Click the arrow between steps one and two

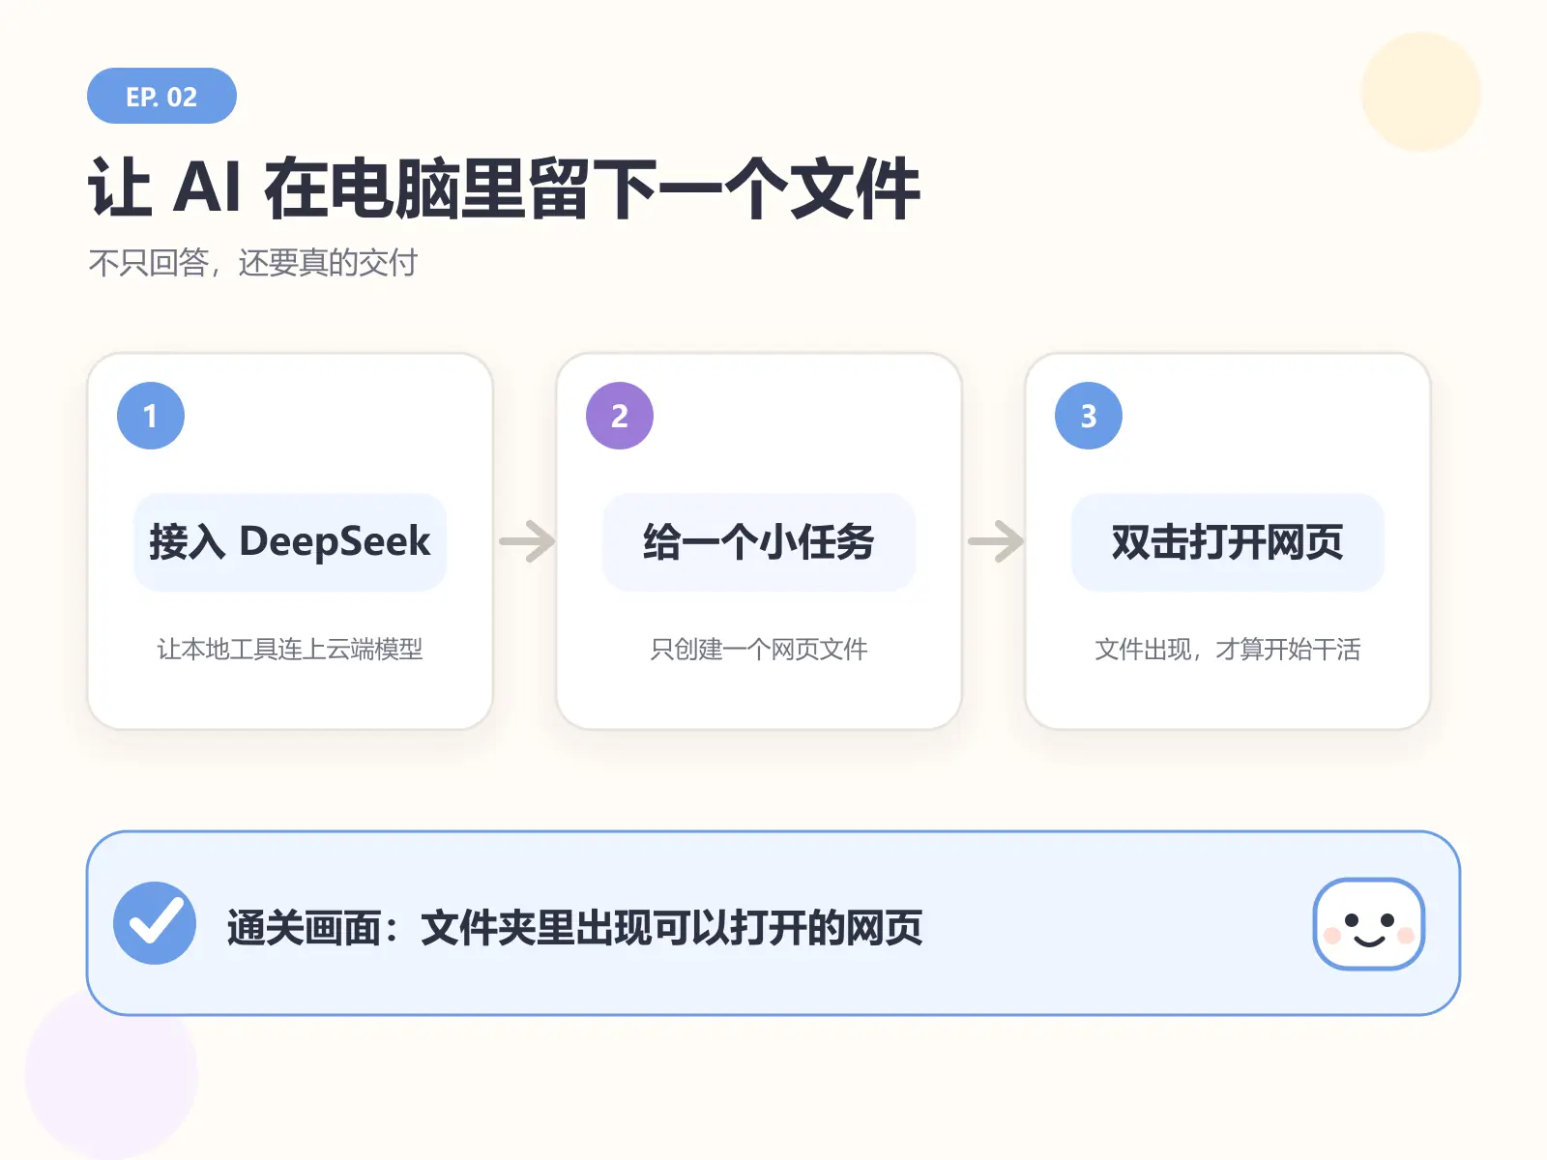click(x=527, y=541)
